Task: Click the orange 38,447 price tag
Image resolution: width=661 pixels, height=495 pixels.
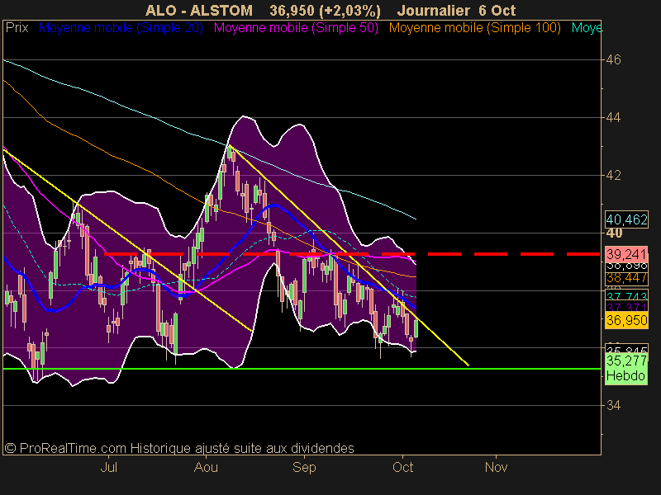Action: [626, 278]
